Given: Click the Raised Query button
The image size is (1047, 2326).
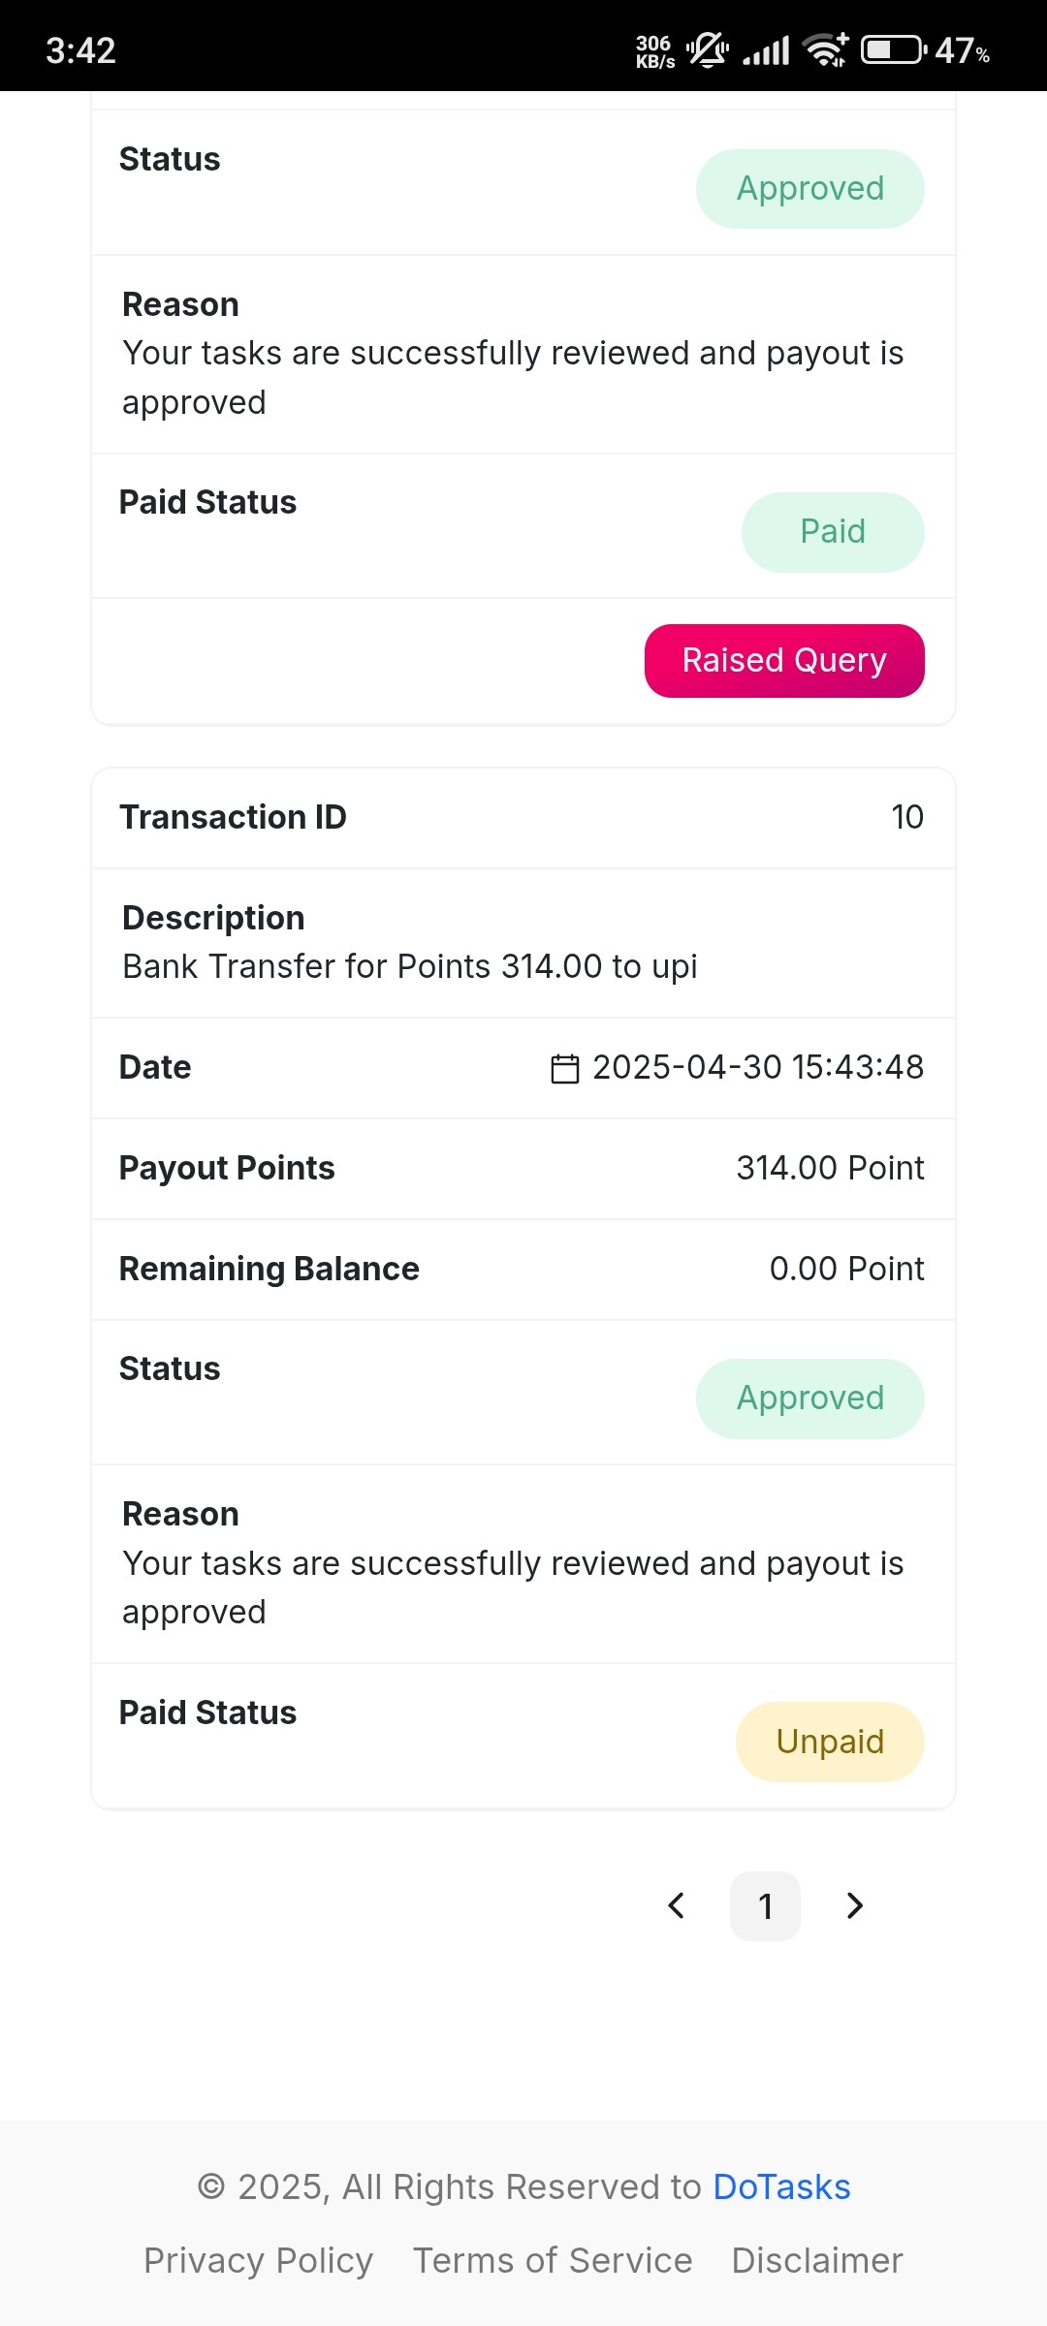Looking at the screenshot, I should click(784, 661).
